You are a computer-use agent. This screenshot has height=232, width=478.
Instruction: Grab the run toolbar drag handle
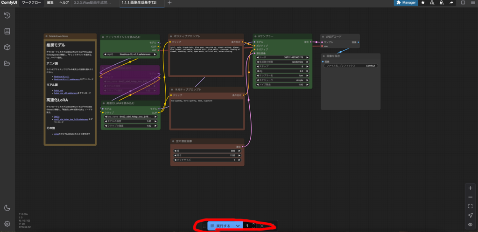[x=204, y=226]
